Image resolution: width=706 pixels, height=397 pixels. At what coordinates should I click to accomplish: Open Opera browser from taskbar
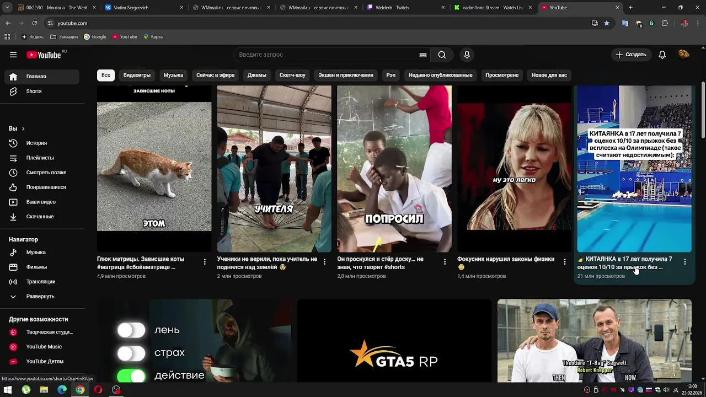pyautogui.click(x=98, y=390)
